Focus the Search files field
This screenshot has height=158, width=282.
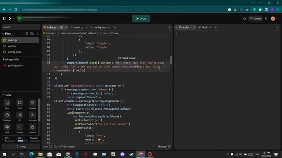click(x=21, y=27)
